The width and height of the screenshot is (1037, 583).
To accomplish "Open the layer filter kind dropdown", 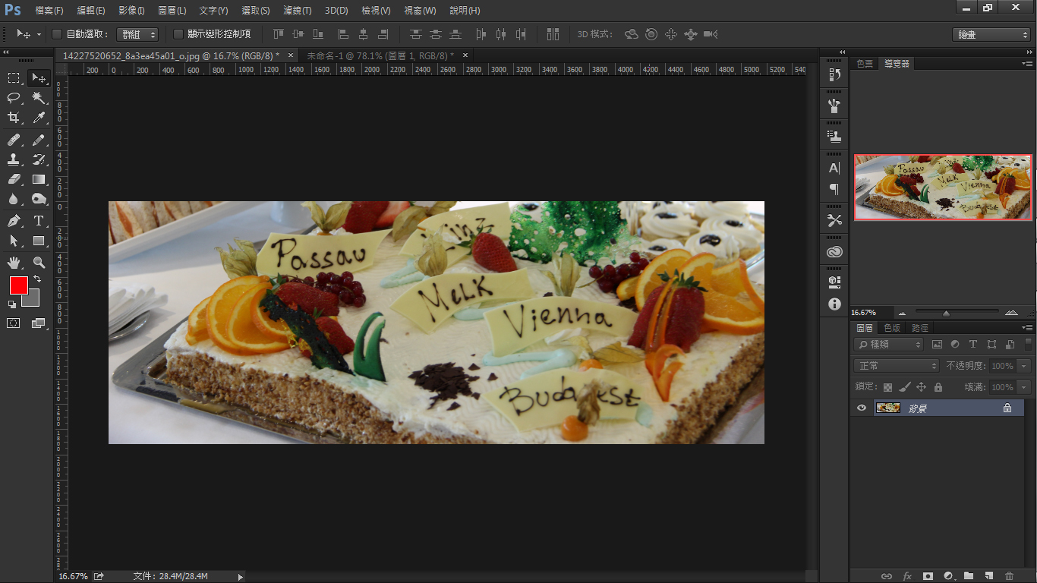I will (888, 345).
